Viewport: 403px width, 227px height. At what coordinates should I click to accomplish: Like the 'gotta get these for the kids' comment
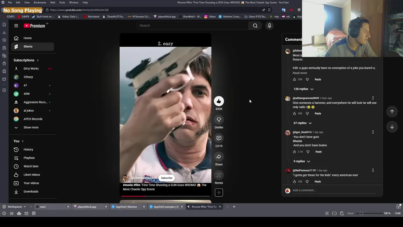click(x=294, y=182)
